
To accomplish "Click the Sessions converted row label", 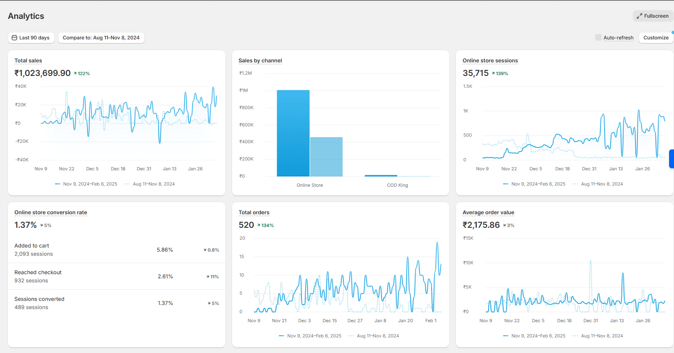I will click(39, 299).
